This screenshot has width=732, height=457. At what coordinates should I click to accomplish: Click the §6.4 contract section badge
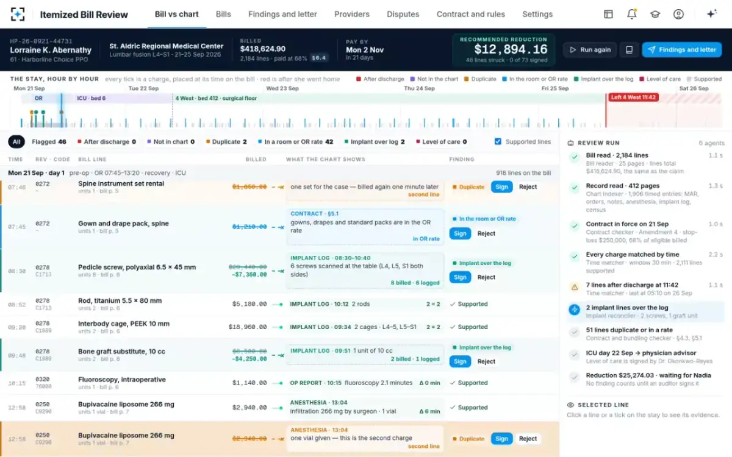point(319,58)
